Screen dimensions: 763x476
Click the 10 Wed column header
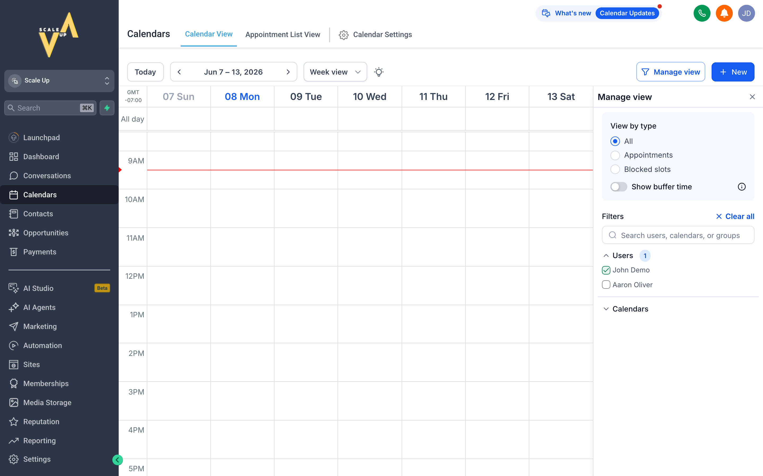(370, 97)
